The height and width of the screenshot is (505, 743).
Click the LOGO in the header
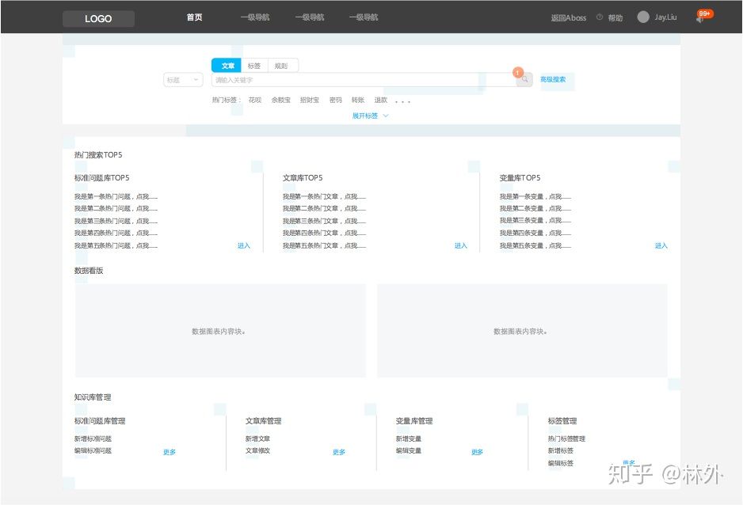click(x=98, y=18)
